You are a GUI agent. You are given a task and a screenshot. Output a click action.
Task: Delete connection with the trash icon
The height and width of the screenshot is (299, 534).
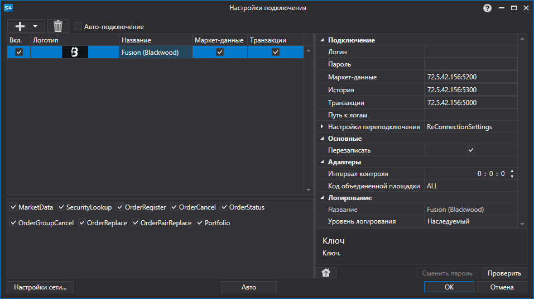tap(58, 26)
